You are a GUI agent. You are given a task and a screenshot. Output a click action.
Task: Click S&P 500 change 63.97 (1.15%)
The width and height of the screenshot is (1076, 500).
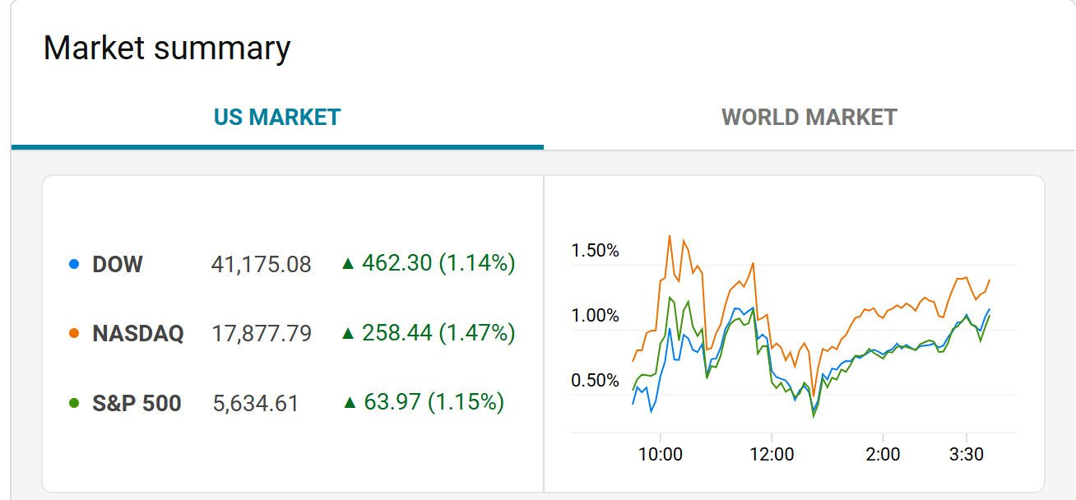pyautogui.click(x=434, y=402)
